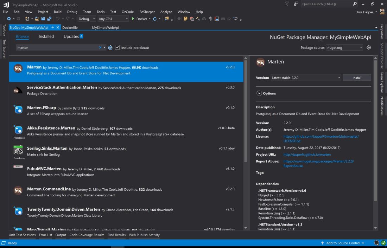387x248 pixels.
Task: Click the Install button
Action: click(x=357, y=78)
